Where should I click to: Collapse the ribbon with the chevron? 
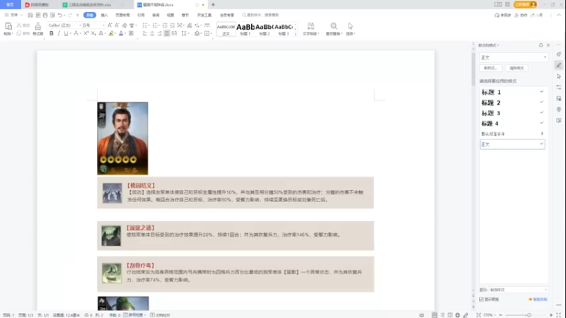click(559, 15)
